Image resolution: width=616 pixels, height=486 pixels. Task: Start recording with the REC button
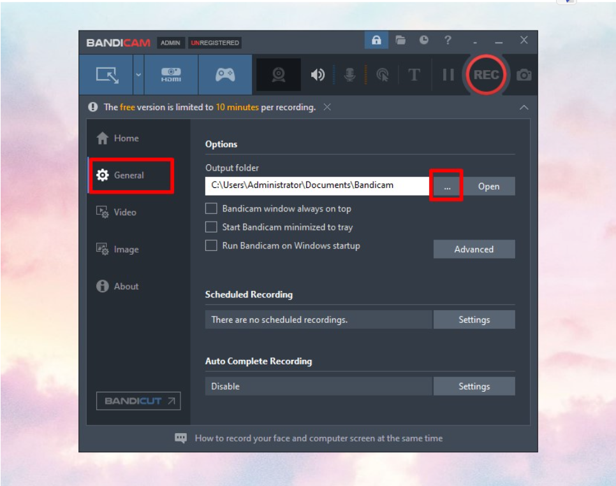tap(486, 75)
